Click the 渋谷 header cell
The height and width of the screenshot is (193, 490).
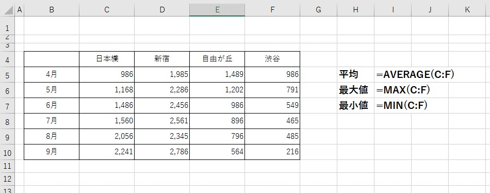[x=272, y=59]
